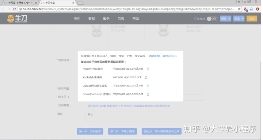Expand the 预览 dropdown arrow

point(243,19)
